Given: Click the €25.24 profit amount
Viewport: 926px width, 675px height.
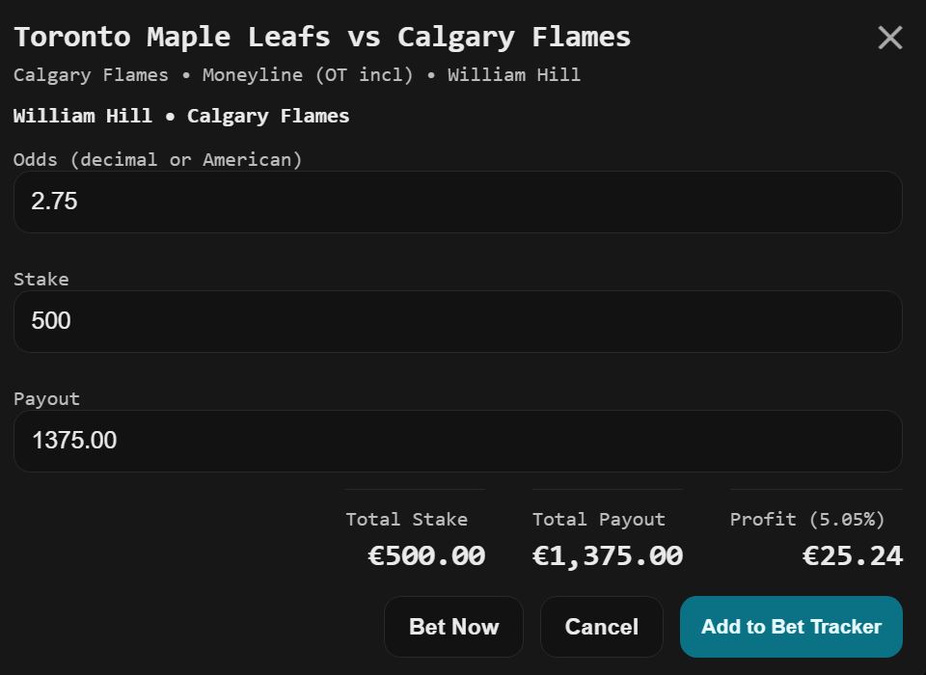Looking at the screenshot, I should (x=853, y=556).
